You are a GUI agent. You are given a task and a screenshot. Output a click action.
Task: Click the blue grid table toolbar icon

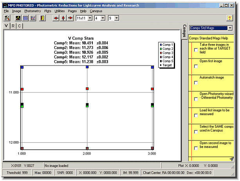[x=25, y=18]
